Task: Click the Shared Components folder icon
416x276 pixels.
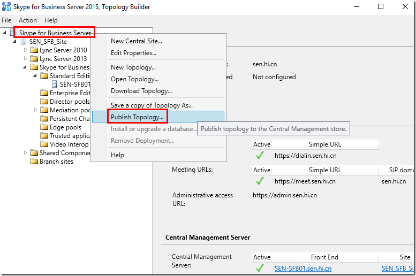Action: (x=34, y=153)
